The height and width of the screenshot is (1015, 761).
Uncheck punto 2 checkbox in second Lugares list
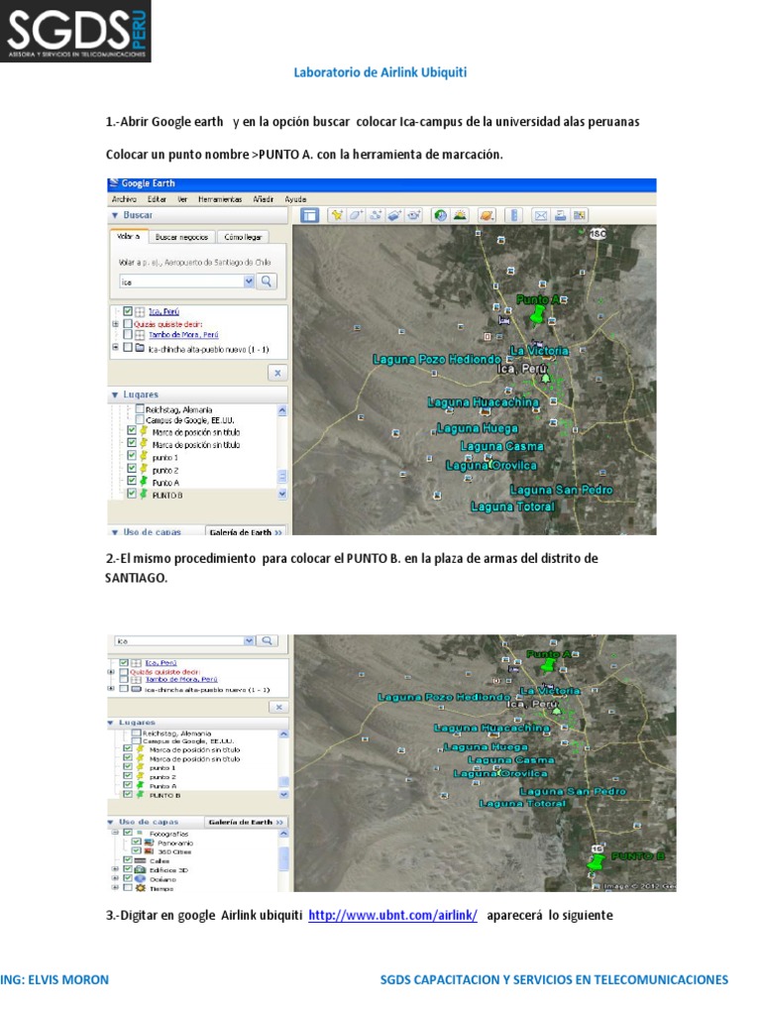pyautogui.click(x=128, y=776)
